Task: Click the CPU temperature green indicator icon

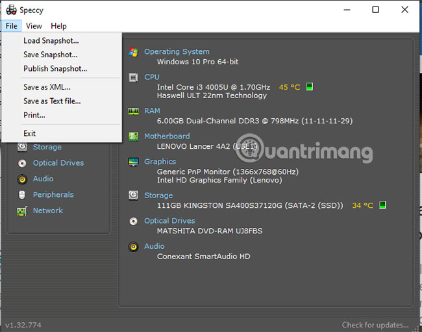Action: click(310, 86)
